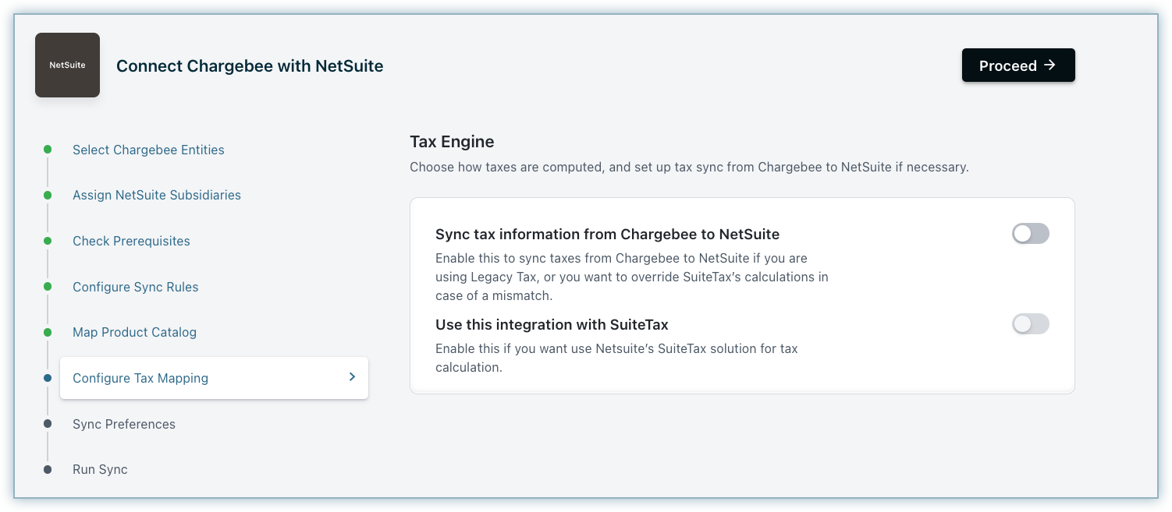Click green status dot beside Check Prerequisites

click(48, 241)
